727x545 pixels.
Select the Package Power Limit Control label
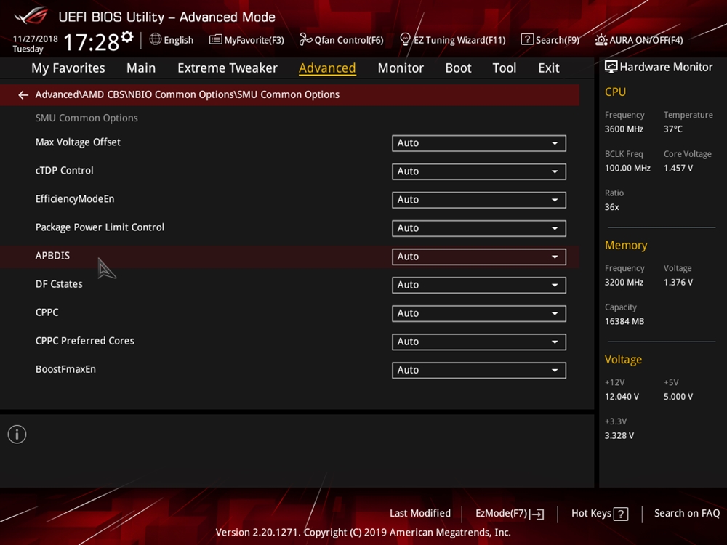tap(100, 227)
